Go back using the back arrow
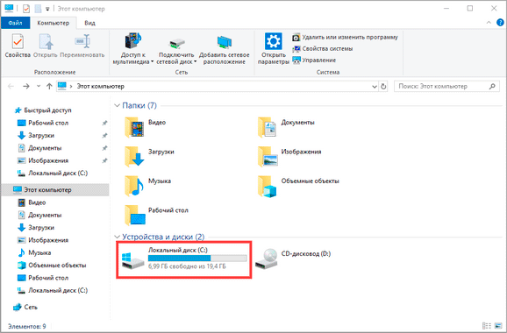The height and width of the screenshot is (333, 507). click(x=11, y=86)
